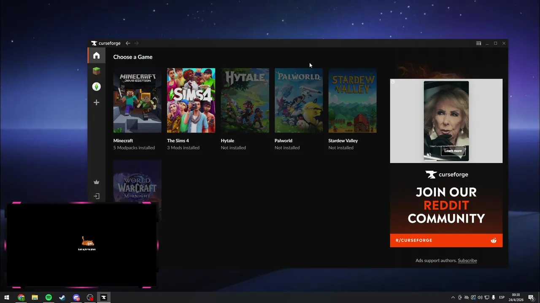540x303 pixels.
Task: Click the Stardew Valley title text
Action: tap(343, 141)
